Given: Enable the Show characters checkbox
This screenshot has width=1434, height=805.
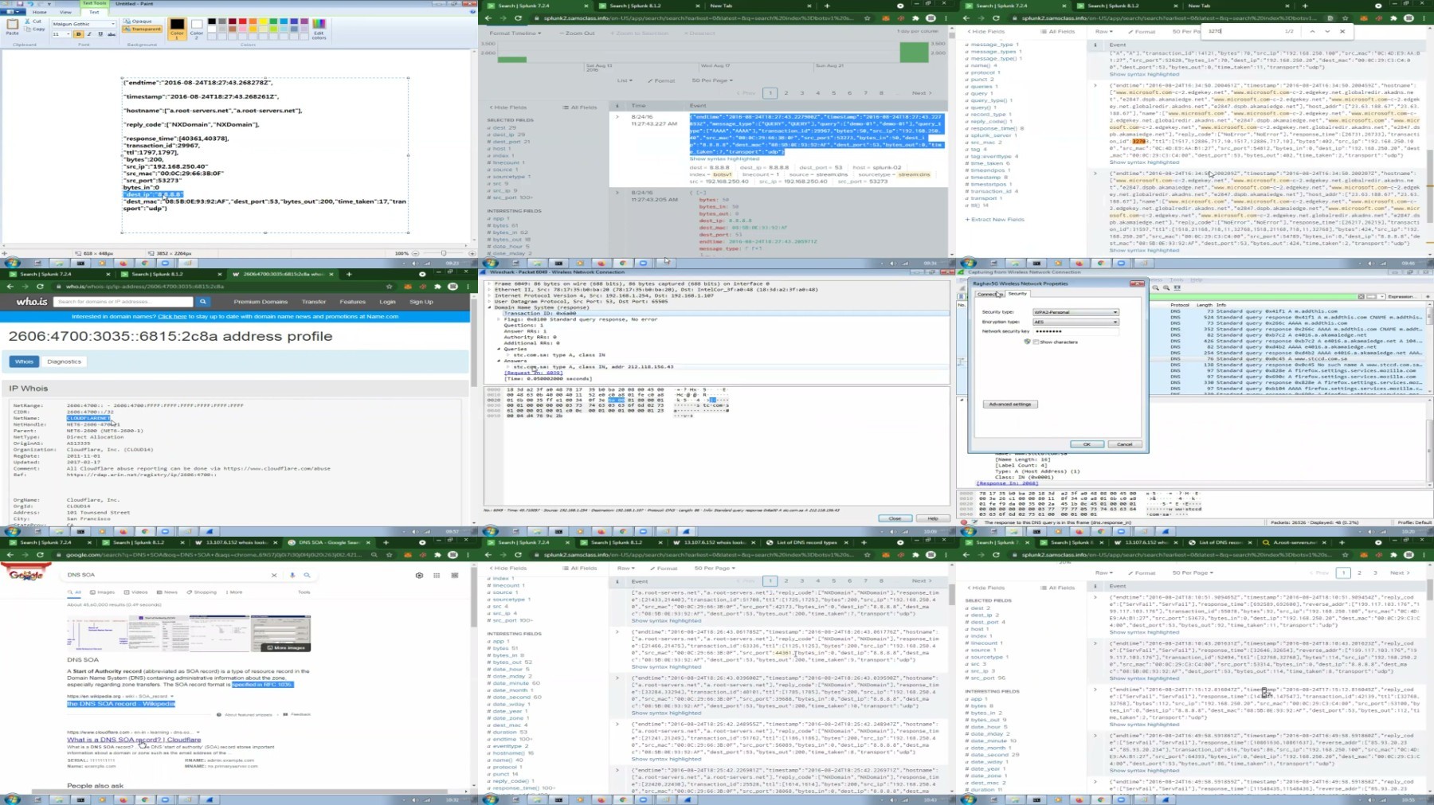Looking at the screenshot, I should click(x=1036, y=342).
